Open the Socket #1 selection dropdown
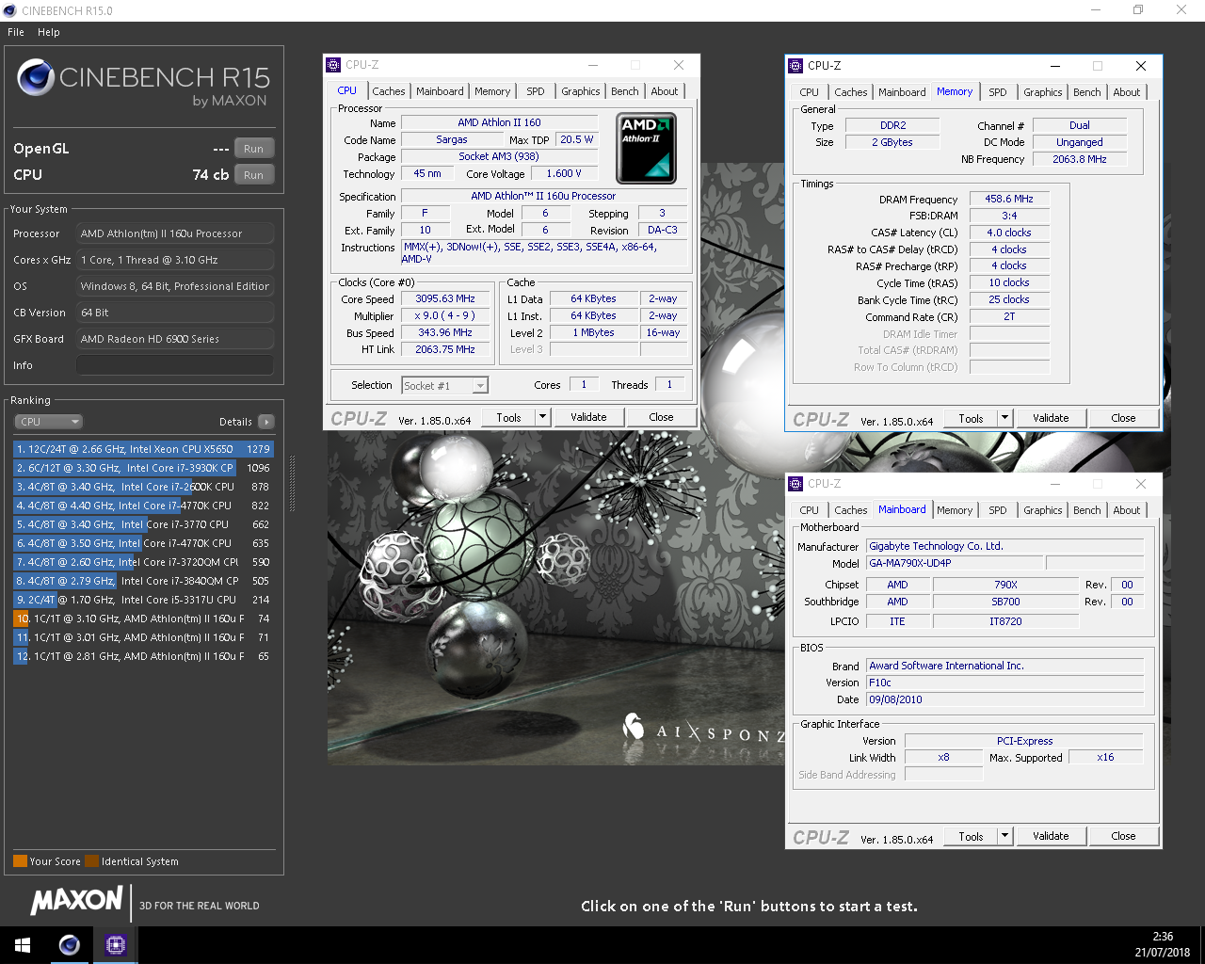 (x=445, y=386)
